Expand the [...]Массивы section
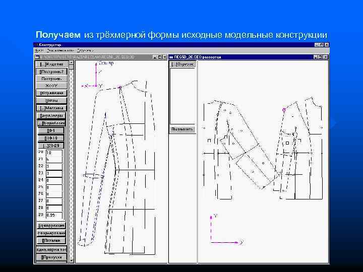Screen dimensions: 363x272 point(51,108)
